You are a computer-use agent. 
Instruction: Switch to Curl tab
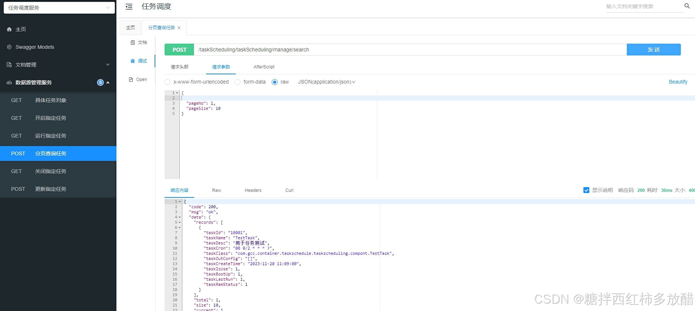289,190
